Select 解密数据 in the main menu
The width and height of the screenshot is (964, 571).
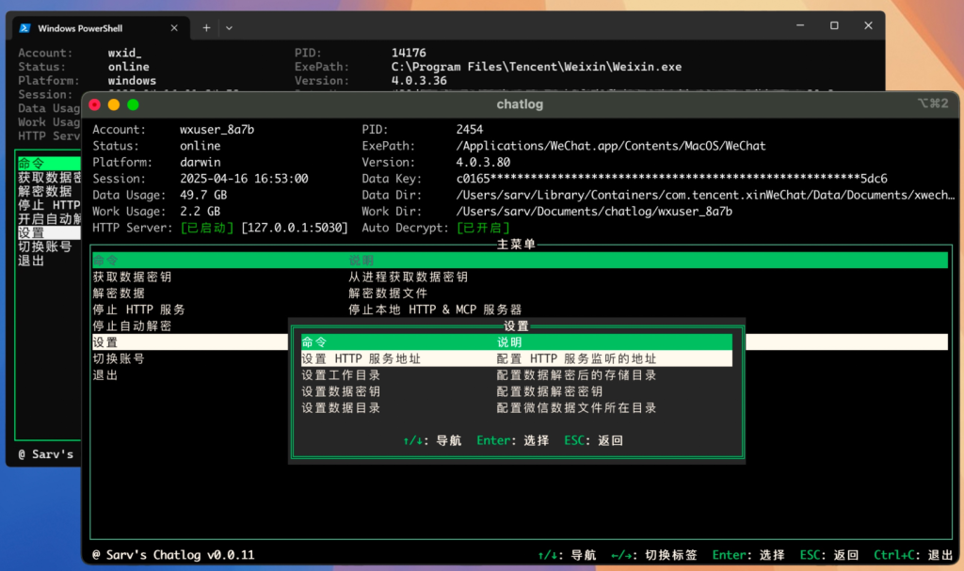(x=119, y=293)
